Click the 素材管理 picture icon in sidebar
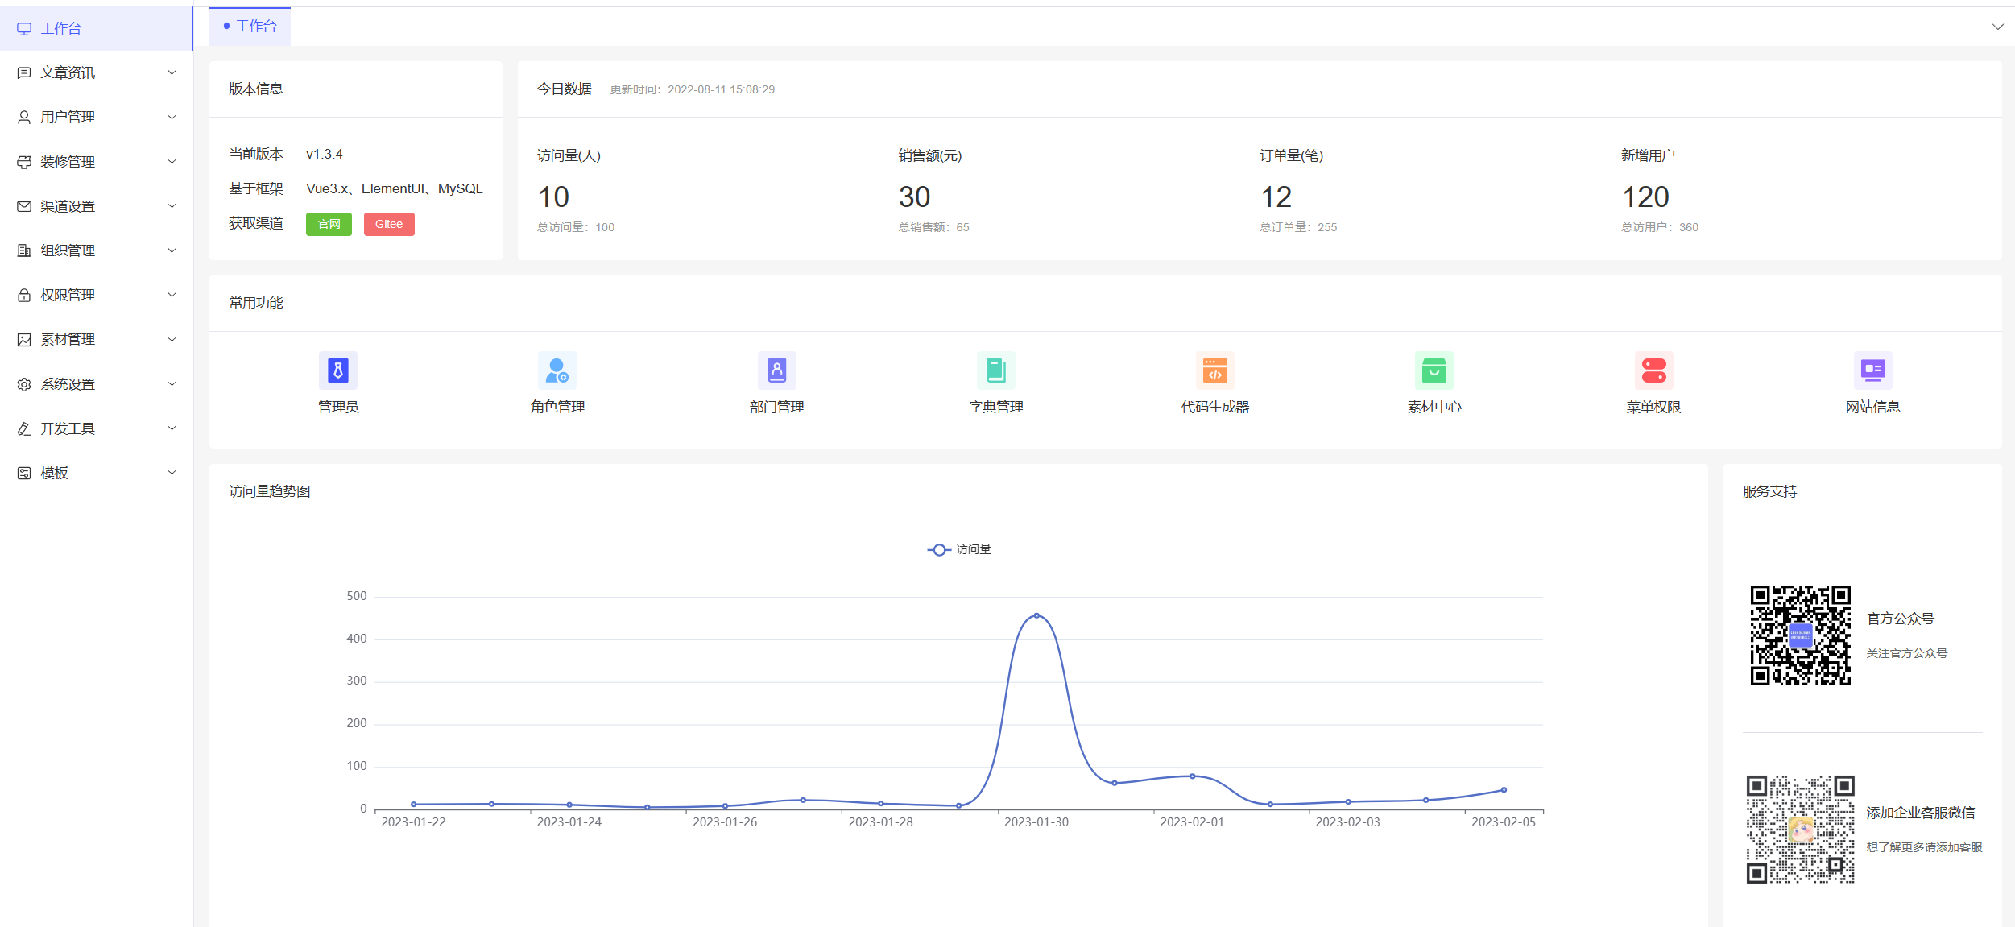The width and height of the screenshot is (2015, 927). pyautogui.click(x=24, y=340)
